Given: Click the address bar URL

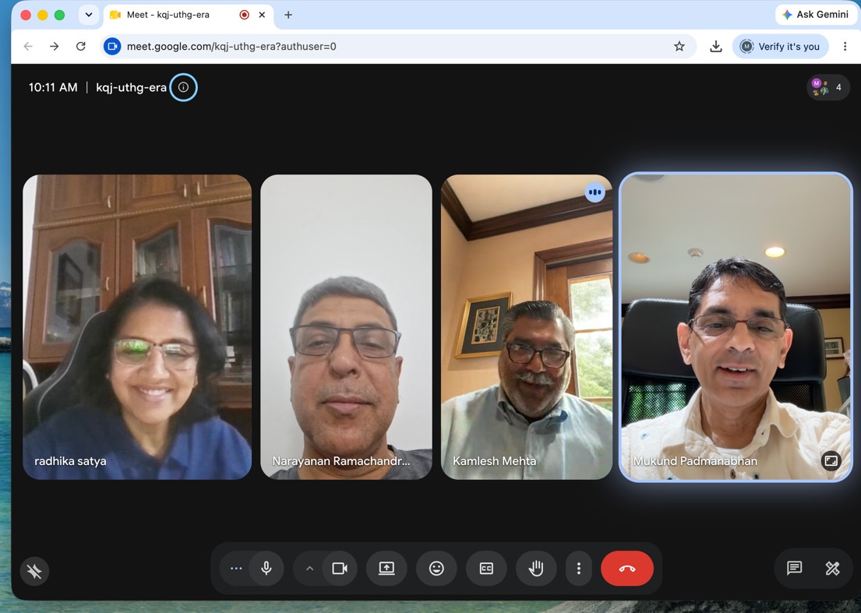Looking at the screenshot, I should (x=231, y=47).
